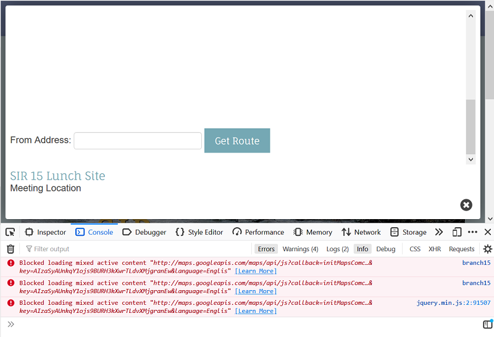Open the Inspector tab
Screen dimensions: 494x337
pos(45,232)
